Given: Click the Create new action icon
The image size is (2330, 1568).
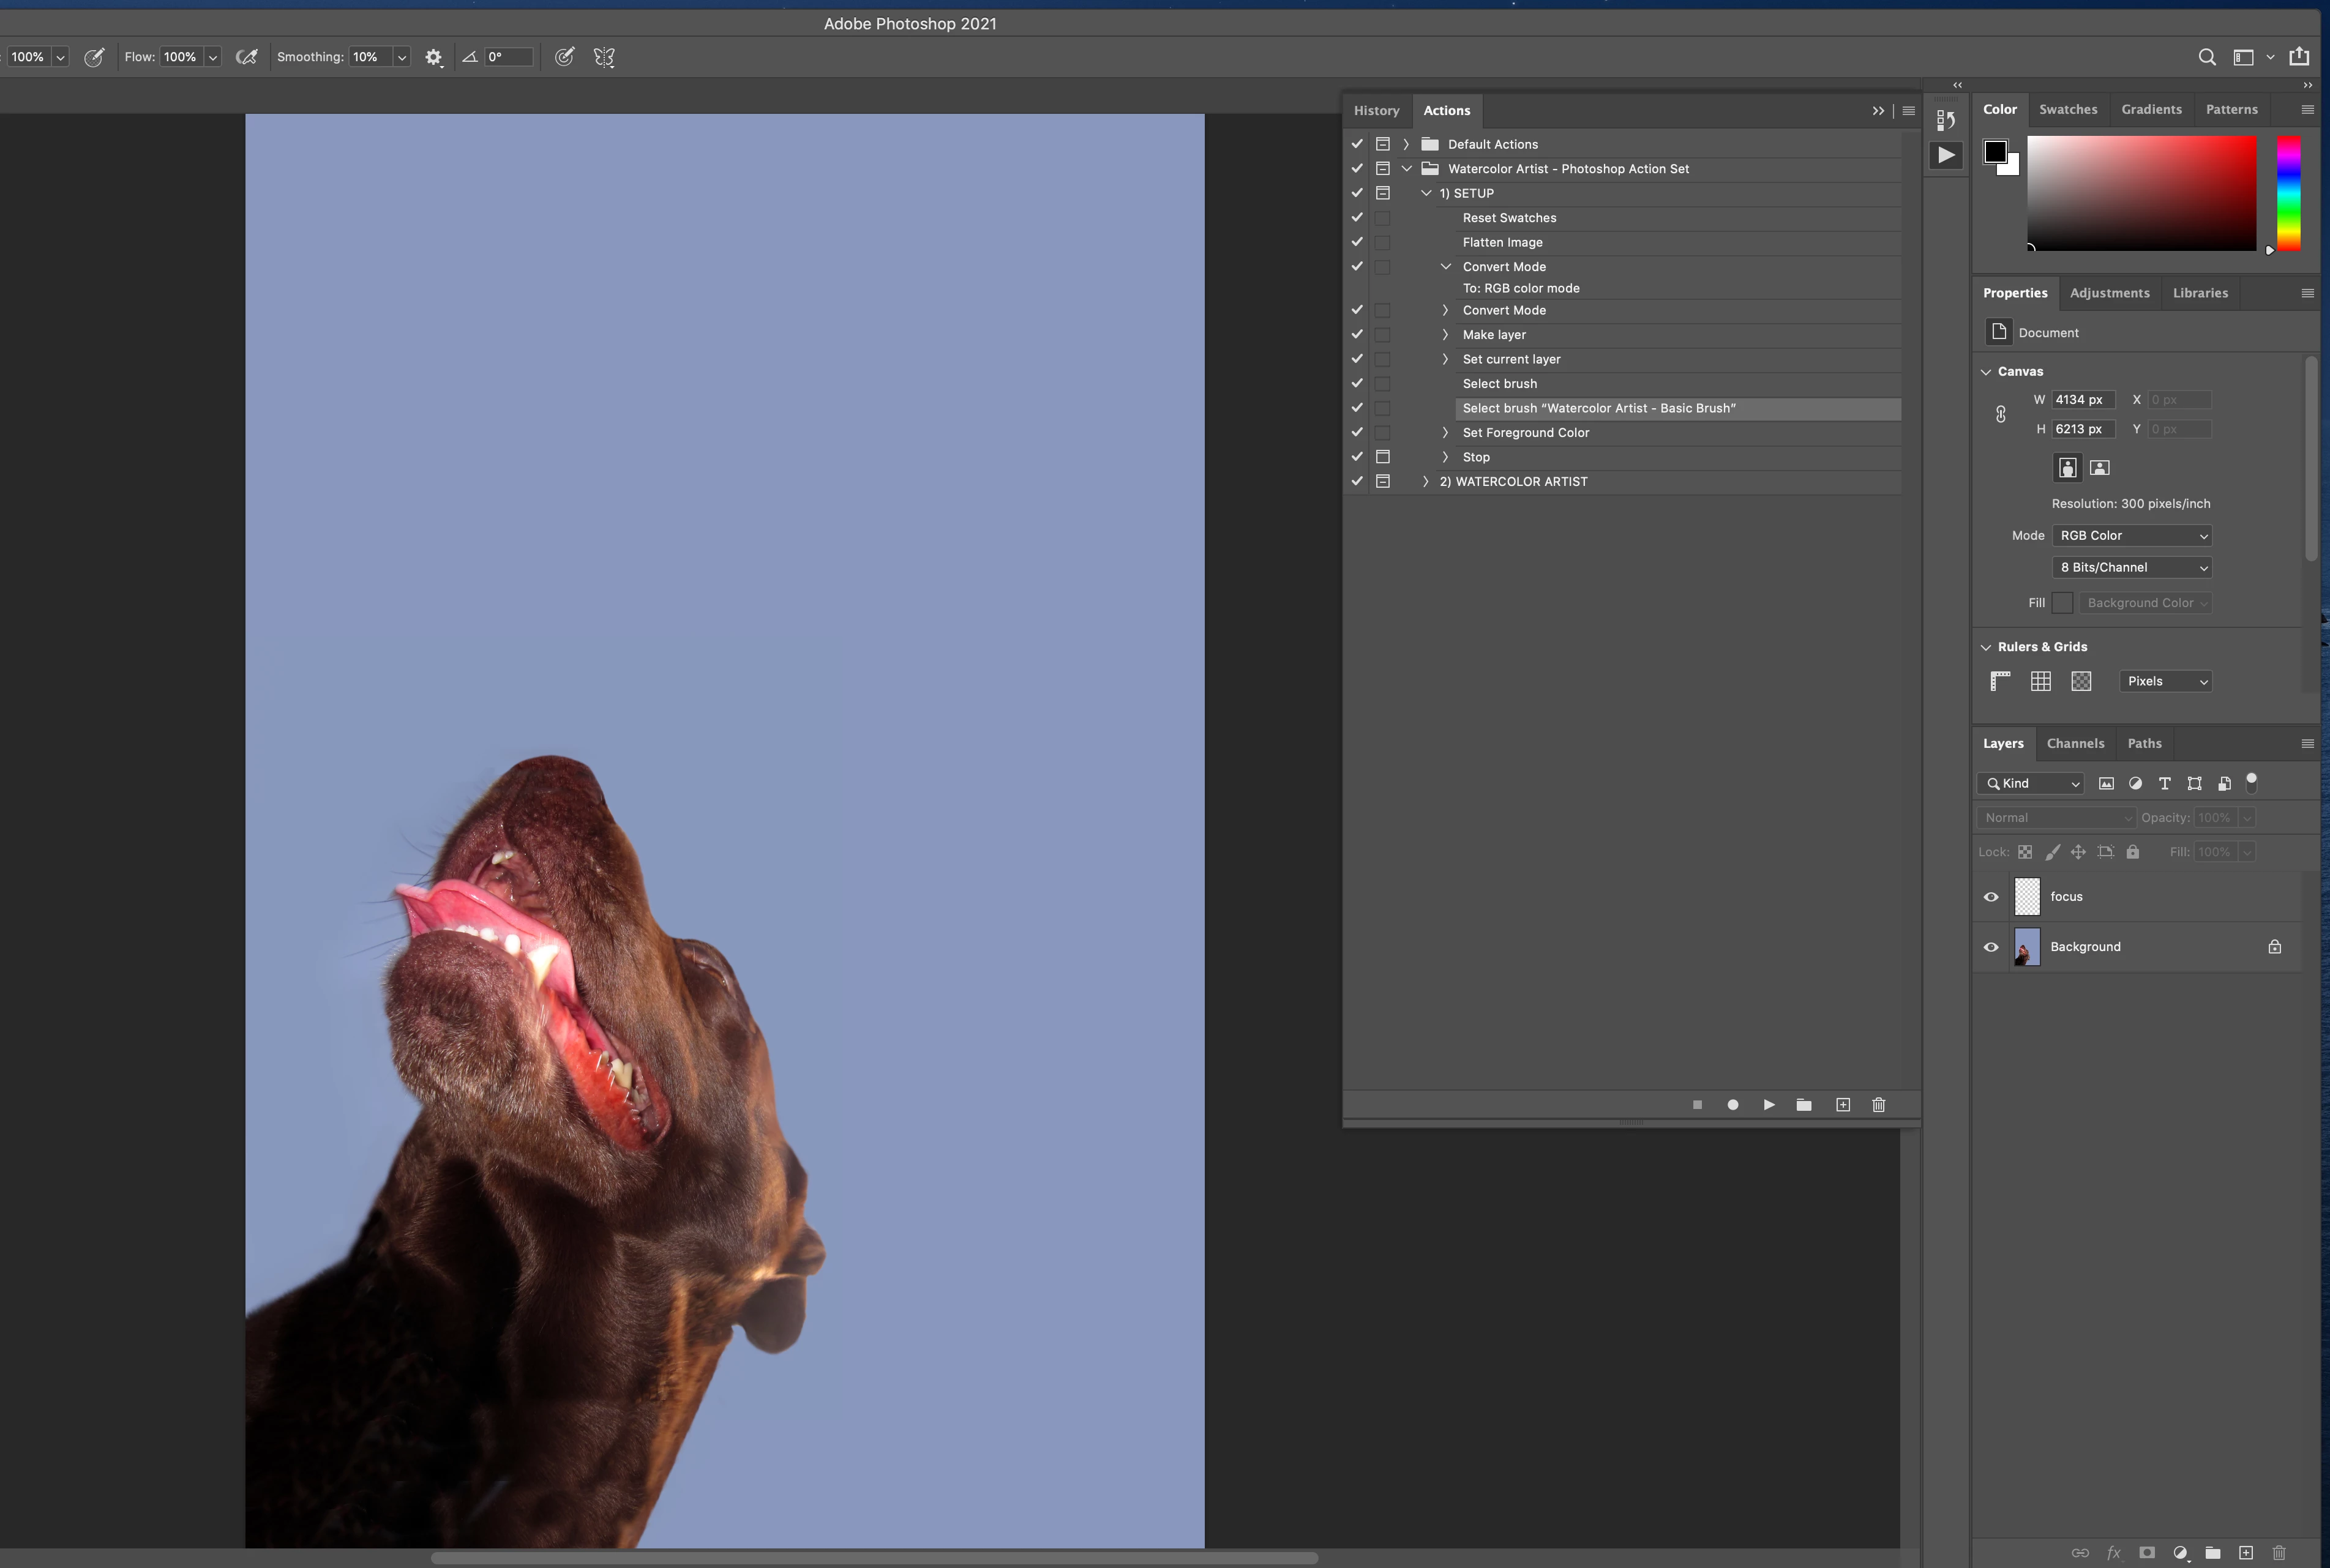Looking at the screenshot, I should click(1842, 1105).
